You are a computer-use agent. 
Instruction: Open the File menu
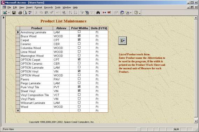[x=9, y=7]
